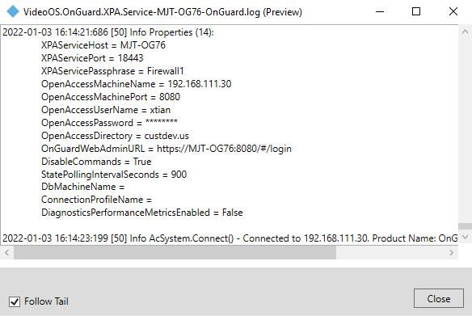Click the OpenAccessMachineName 192.168.111.30 line
The height and width of the screenshot is (316, 472).
(x=136, y=84)
